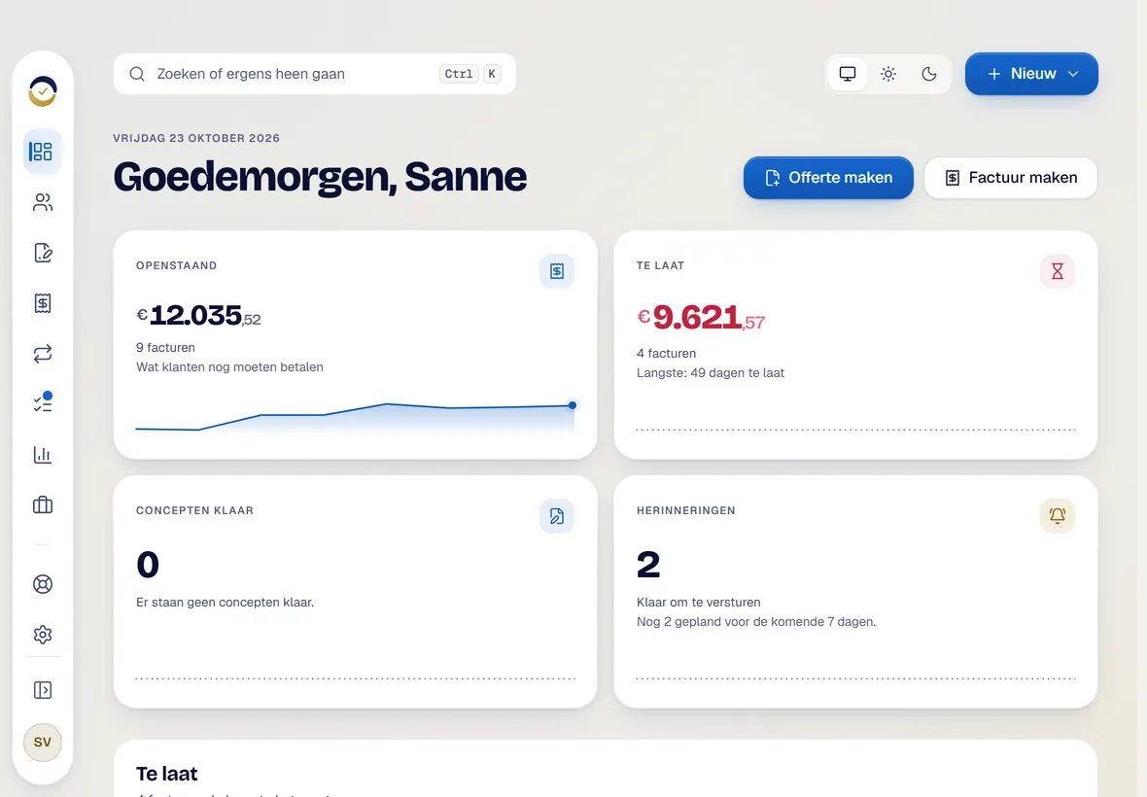
Task: Open the SV user avatar menu
Action: pos(43,743)
